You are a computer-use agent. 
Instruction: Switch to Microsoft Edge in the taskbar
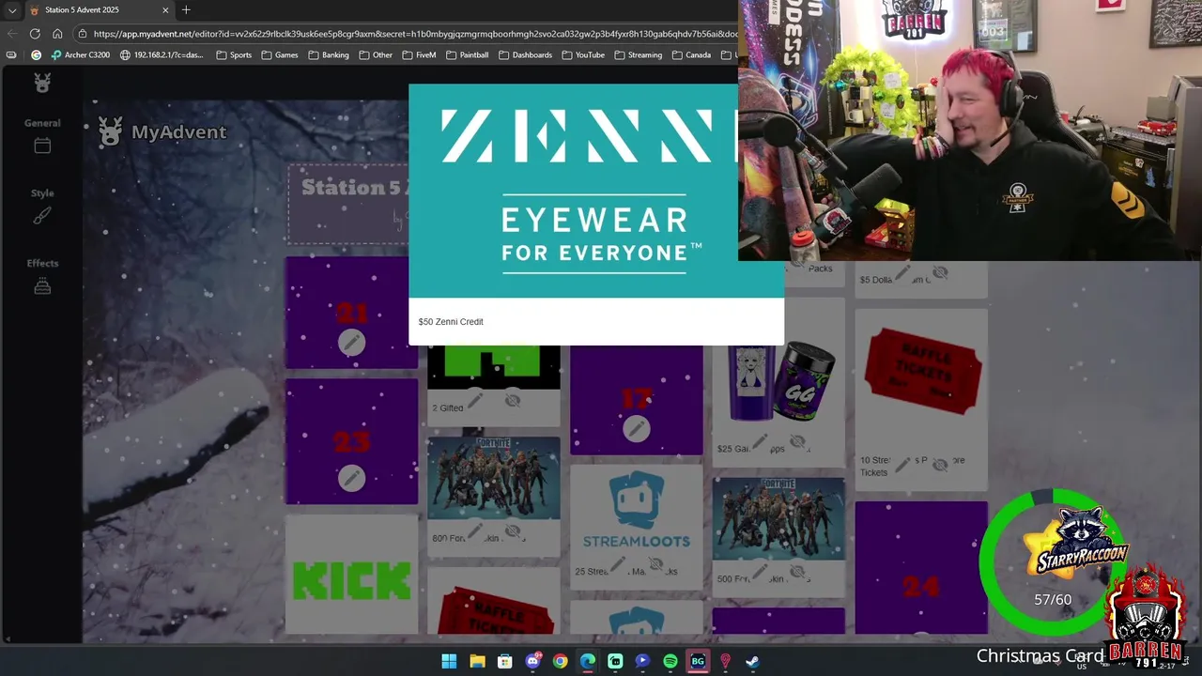[x=588, y=661]
